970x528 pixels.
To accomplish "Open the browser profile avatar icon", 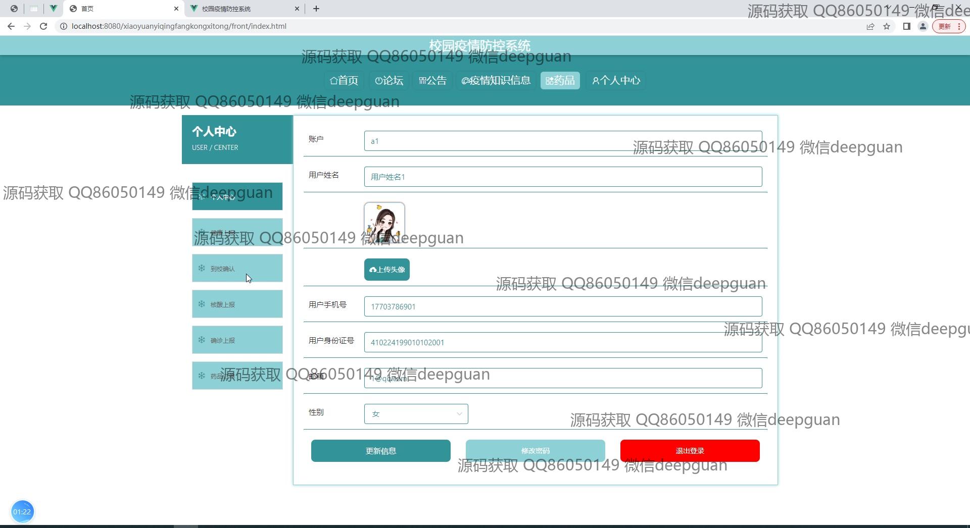I will 923,26.
